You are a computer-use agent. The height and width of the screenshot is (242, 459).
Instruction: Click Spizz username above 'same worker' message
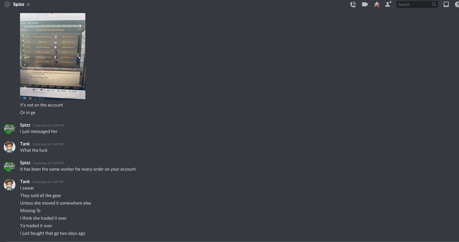pyautogui.click(x=25, y=163)
